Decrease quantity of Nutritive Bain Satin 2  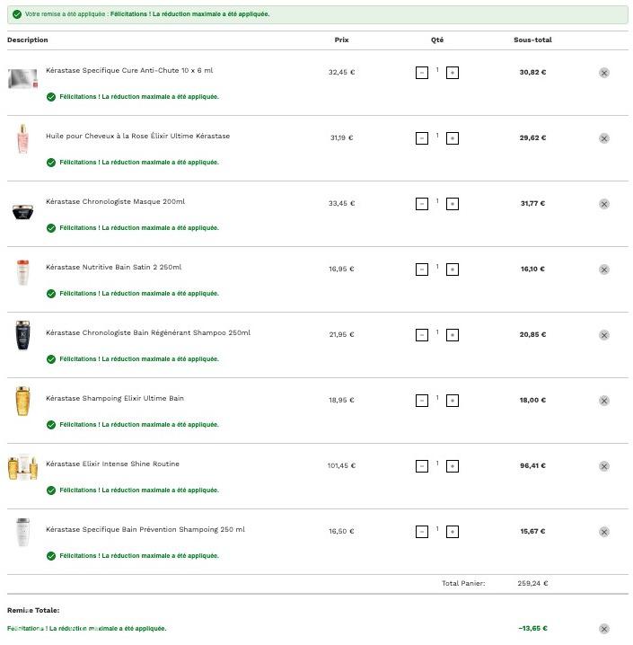pos(422,269)
